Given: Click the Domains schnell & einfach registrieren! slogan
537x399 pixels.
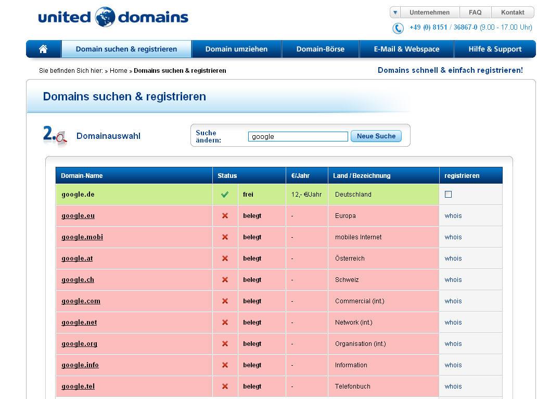Looking at the screenshot, I should (450, 70).
